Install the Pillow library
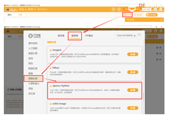This screenshot has height=117, width=169. tap(133, 72)
